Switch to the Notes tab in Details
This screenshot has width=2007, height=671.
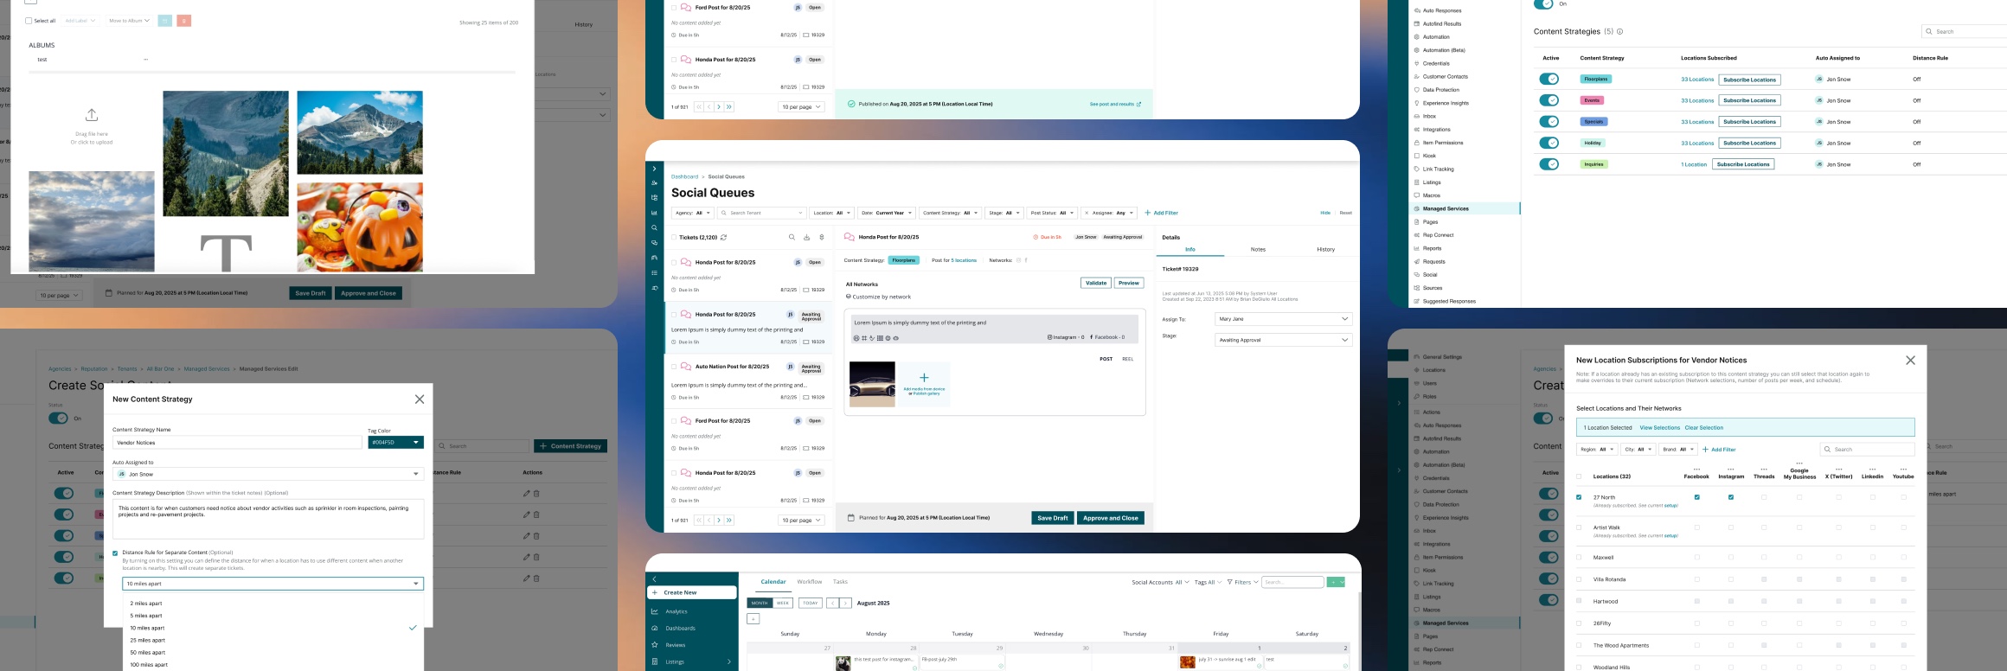1258,250
